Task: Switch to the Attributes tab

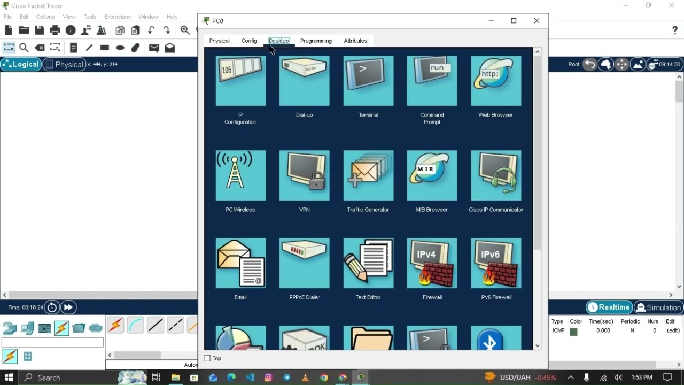Action: point(355,41)
